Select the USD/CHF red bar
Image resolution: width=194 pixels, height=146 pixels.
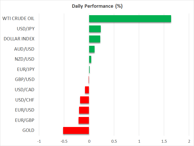(x=85, y=100)
